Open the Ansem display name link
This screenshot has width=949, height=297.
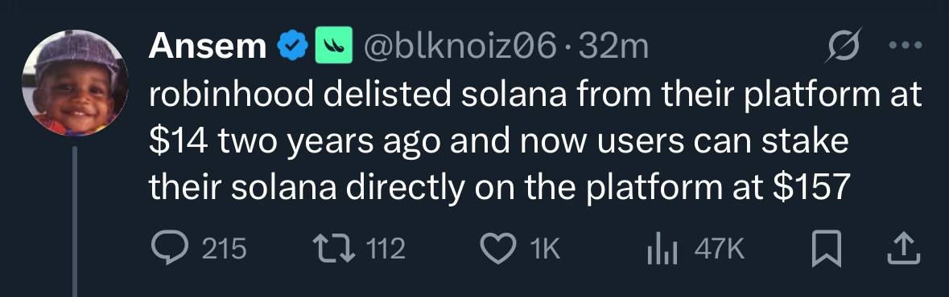(208, 47)
